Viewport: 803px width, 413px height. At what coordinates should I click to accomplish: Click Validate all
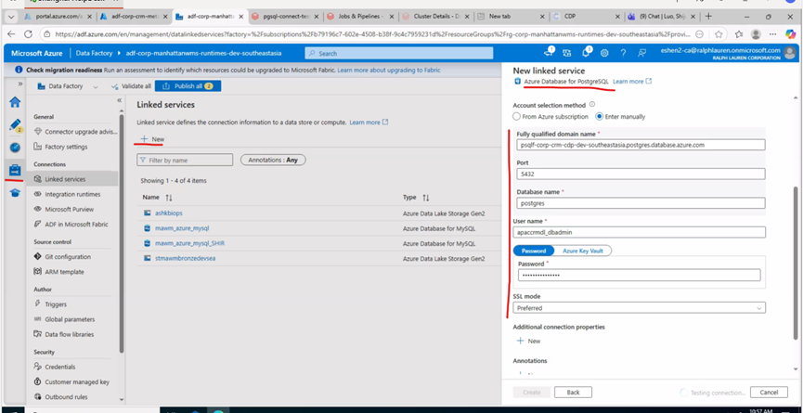[132, 86]
